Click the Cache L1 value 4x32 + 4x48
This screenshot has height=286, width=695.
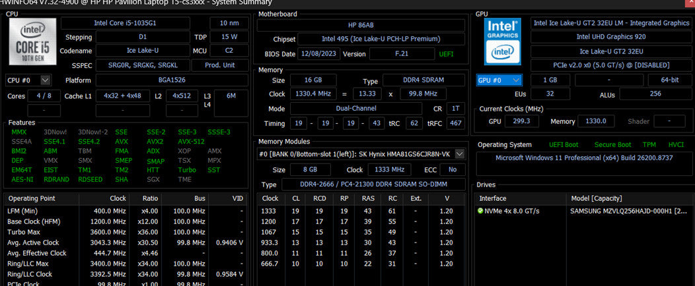coord(124,96)
